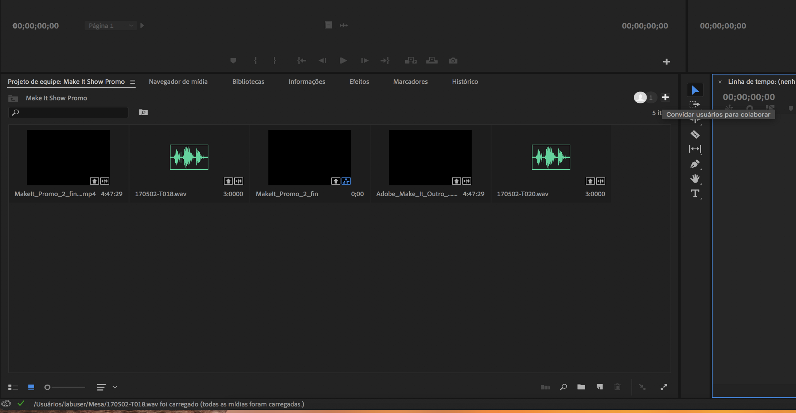Image resolution: width=796 pixels, height=413 pixels.
Task: Open the Página 1 dropdown
Action: pyautogui.click(x=110, y=25)
